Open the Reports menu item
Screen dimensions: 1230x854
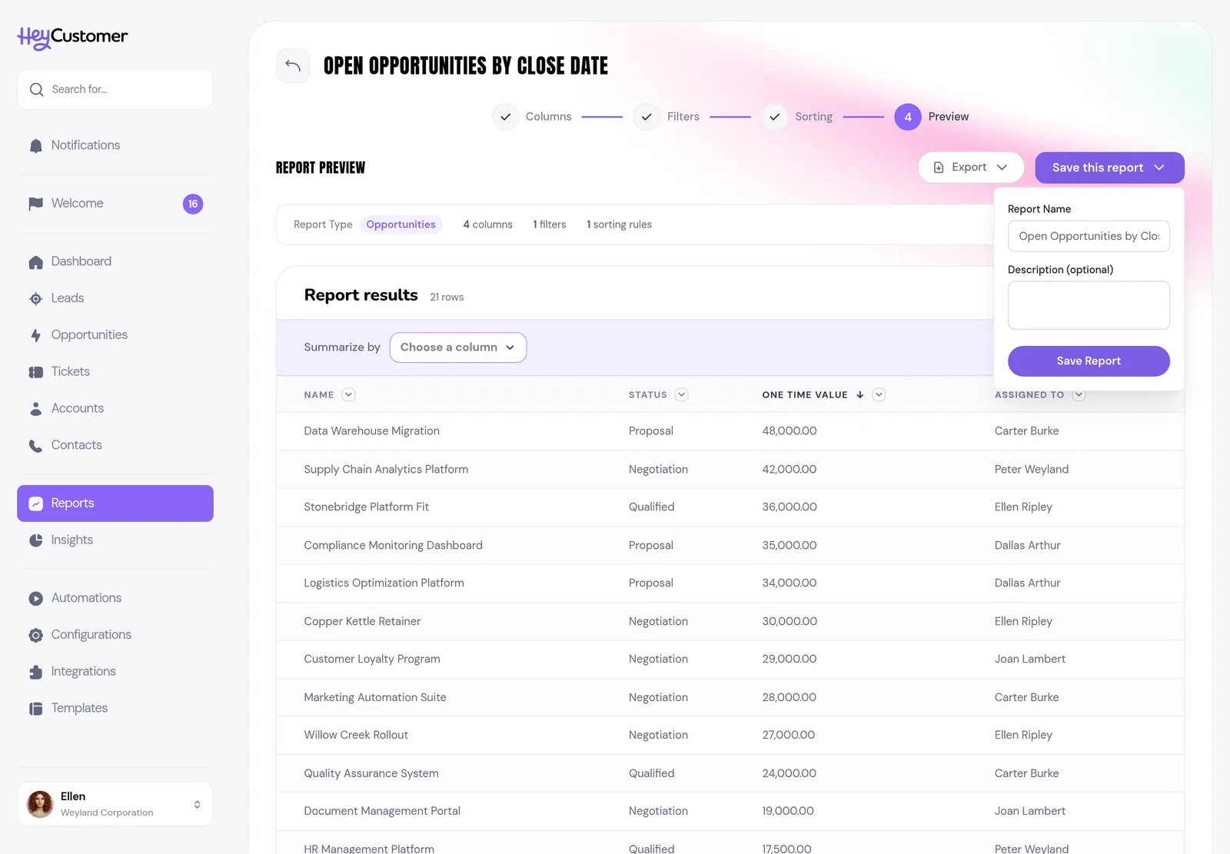click(115, 503)
